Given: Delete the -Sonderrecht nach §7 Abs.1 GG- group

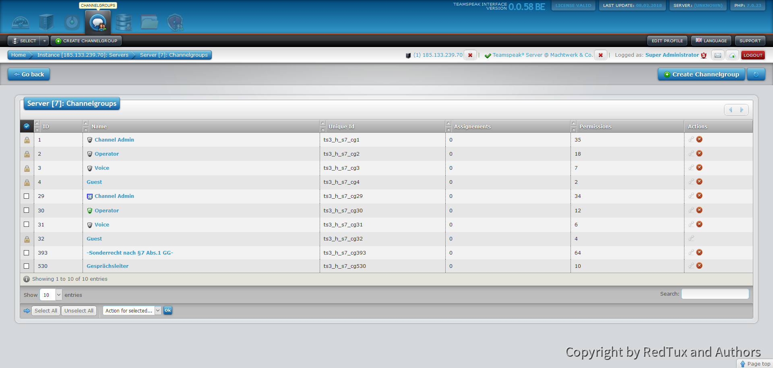Looking at the screenshot, I should click(699, 252).
